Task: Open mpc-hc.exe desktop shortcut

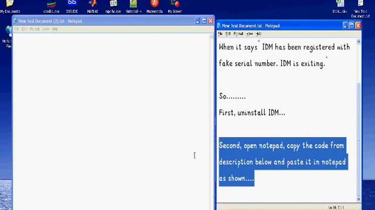Action: 113,6
